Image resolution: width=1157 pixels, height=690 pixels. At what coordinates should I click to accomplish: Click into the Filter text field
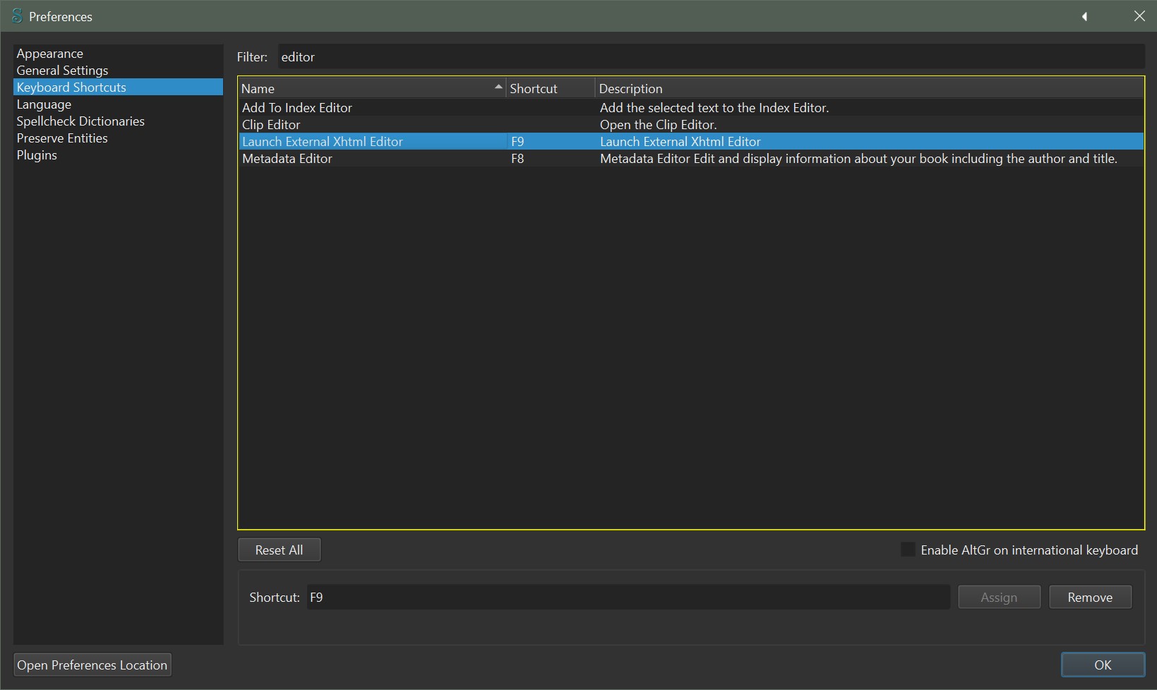(x=709, y=57)
